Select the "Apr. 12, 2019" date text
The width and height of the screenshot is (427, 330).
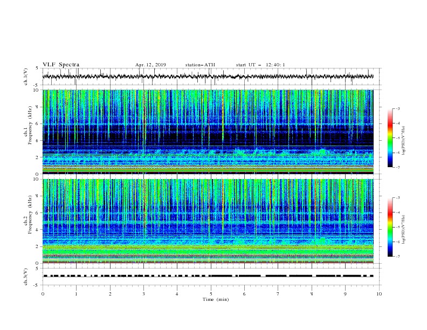pos(150,65)
